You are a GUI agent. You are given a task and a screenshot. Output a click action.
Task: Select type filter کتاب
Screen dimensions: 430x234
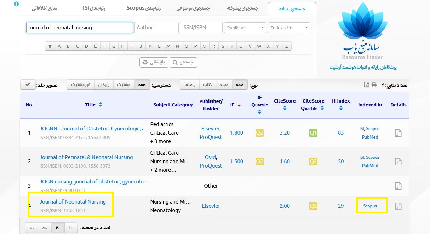(x=207, y=85)
